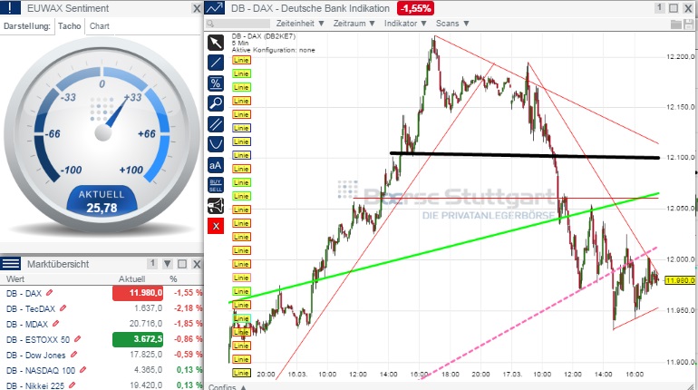Click the lowest Linie label above the time axis
Image resolution: width=698 pixels, height=390 pixels.
pyautogui.click(x=241, y=373)
